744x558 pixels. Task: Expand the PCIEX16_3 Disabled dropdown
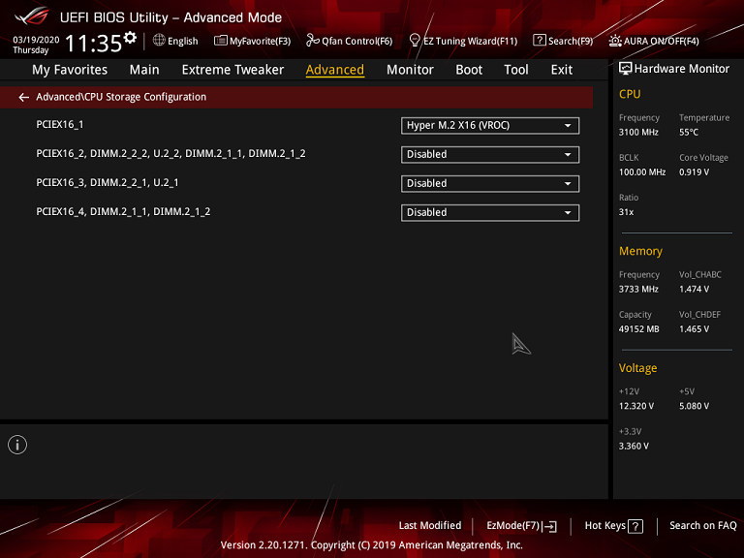coord(489,184)
